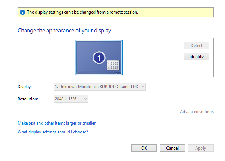Click the calculator-style icon on the monitor preview
This screenshot has width=225, height=161.
coord(113,65)
